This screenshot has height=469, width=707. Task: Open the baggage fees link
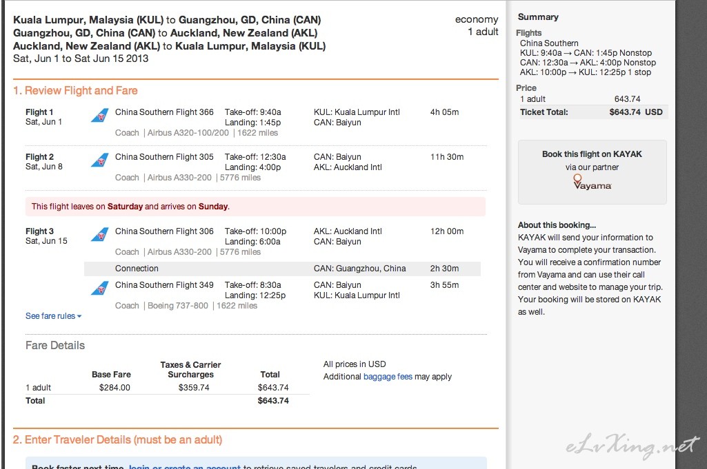tap(388, 377)
